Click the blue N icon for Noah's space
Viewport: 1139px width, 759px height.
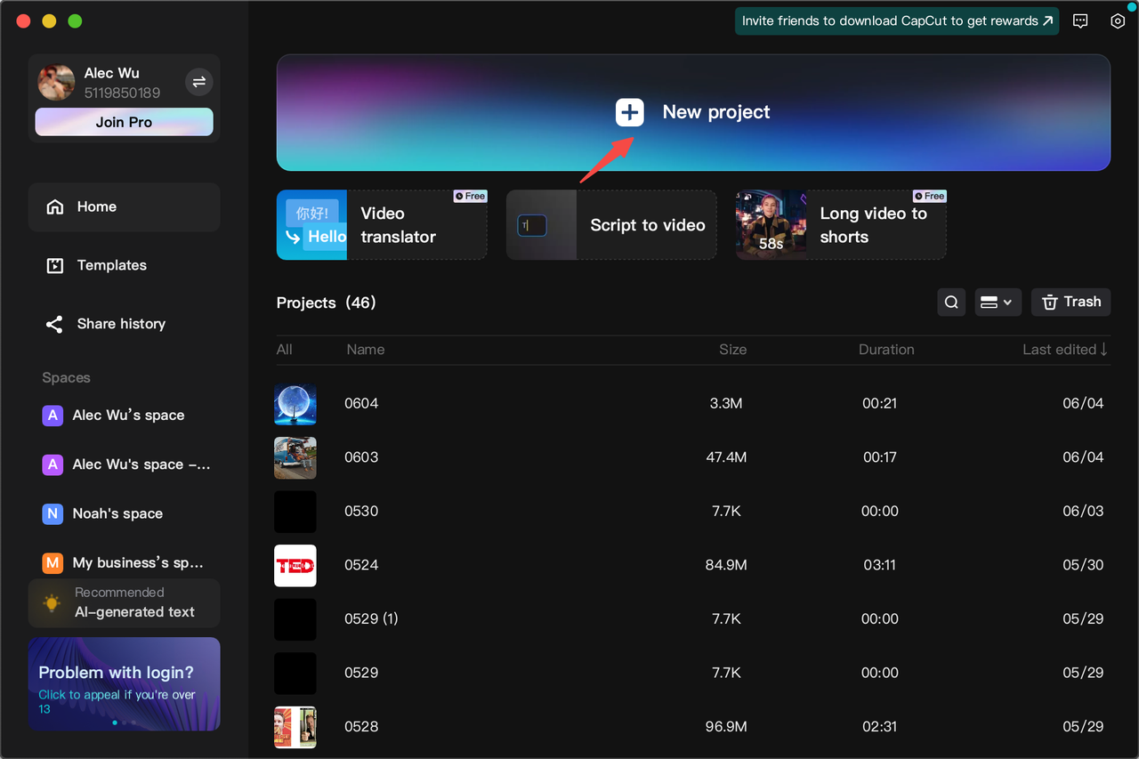53,513
